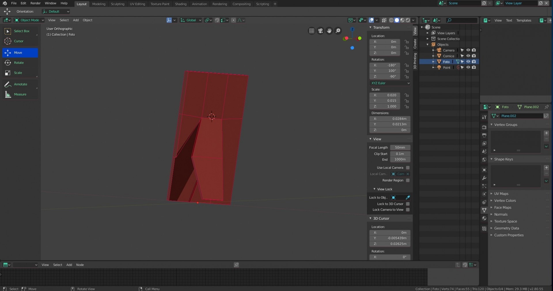
Task: Enable Use Local Camera checkbox
Action: click(408, 168)
